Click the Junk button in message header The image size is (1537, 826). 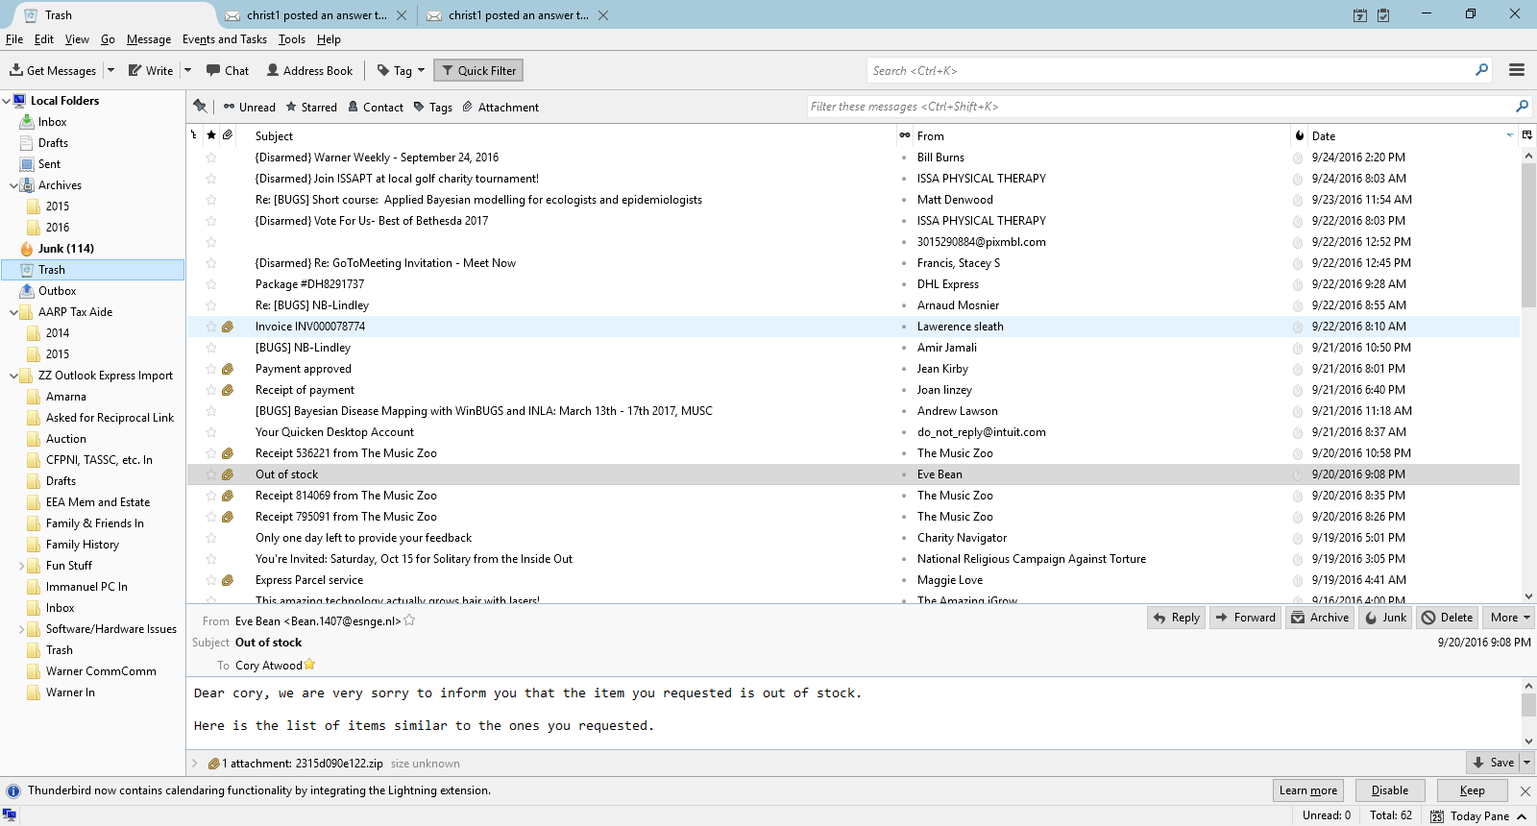pyautogui.click(x=1384, y=618)
